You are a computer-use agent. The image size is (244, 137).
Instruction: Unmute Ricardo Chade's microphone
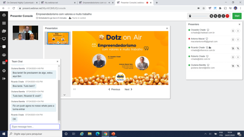point(238,49)
